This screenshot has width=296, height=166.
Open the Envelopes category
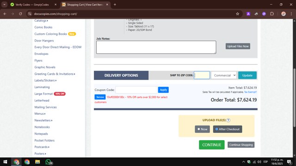pos(41,54)
